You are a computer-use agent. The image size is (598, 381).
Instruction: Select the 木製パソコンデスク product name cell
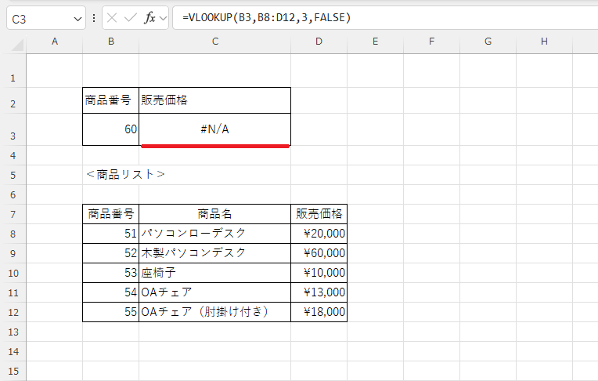[x=214, y=253]
